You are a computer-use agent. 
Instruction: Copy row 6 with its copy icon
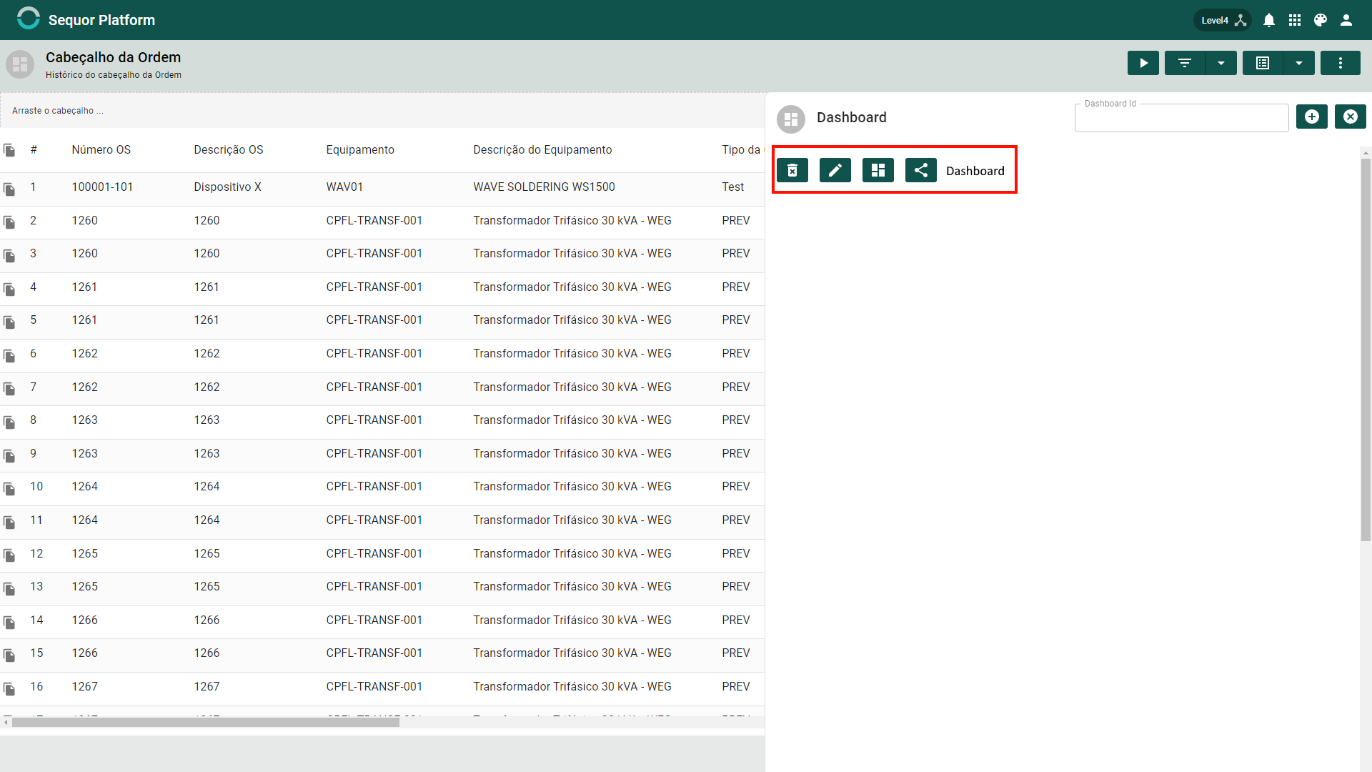(x=9, y=356)
